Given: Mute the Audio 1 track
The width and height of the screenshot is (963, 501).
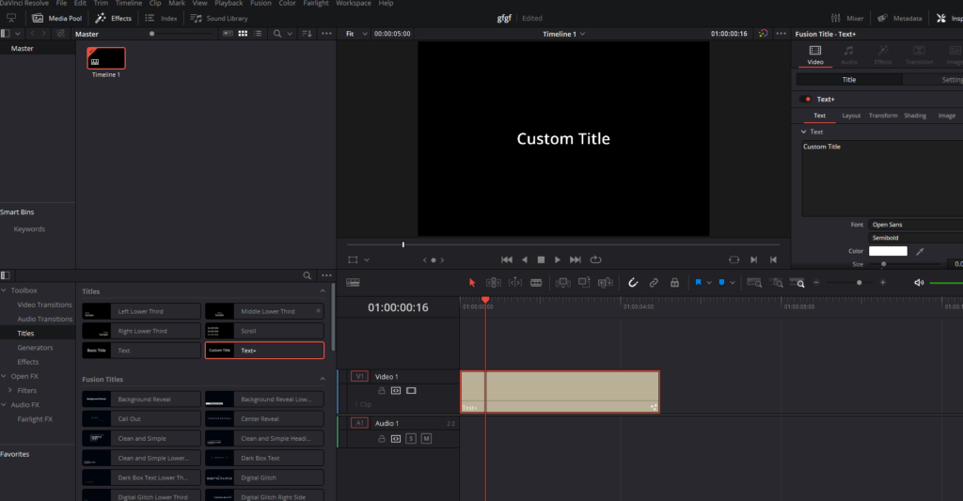Looking at the screenshot, I should click(x=426, y=438).
